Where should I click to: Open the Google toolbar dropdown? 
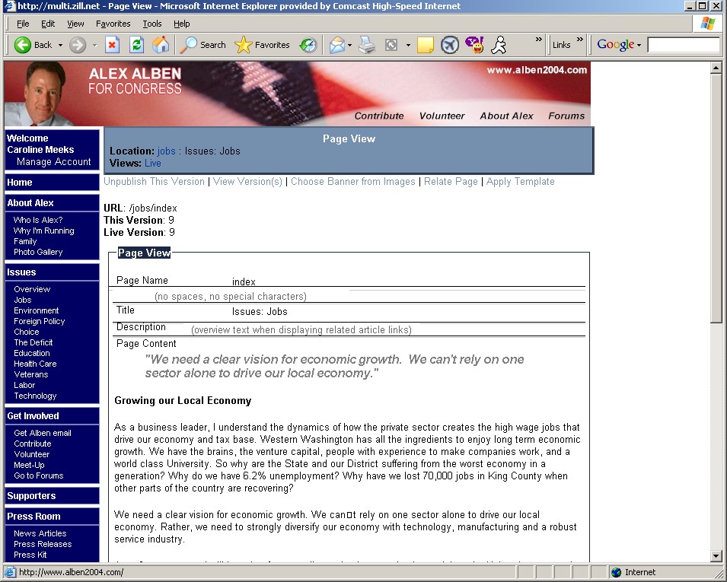tap(639, 46)
